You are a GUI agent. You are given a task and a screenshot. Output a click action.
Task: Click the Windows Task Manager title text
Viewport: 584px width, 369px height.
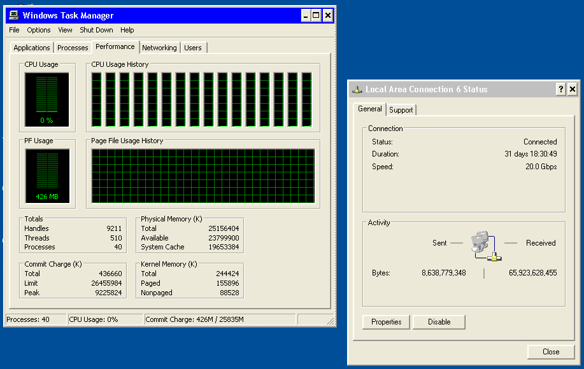pyautogui.click(x=68, y=16)
